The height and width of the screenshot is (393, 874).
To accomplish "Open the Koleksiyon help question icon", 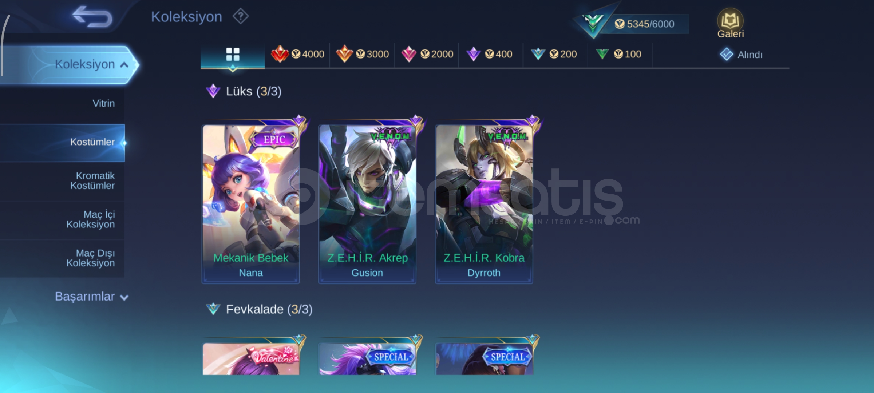I will click(x=241, y=16).
